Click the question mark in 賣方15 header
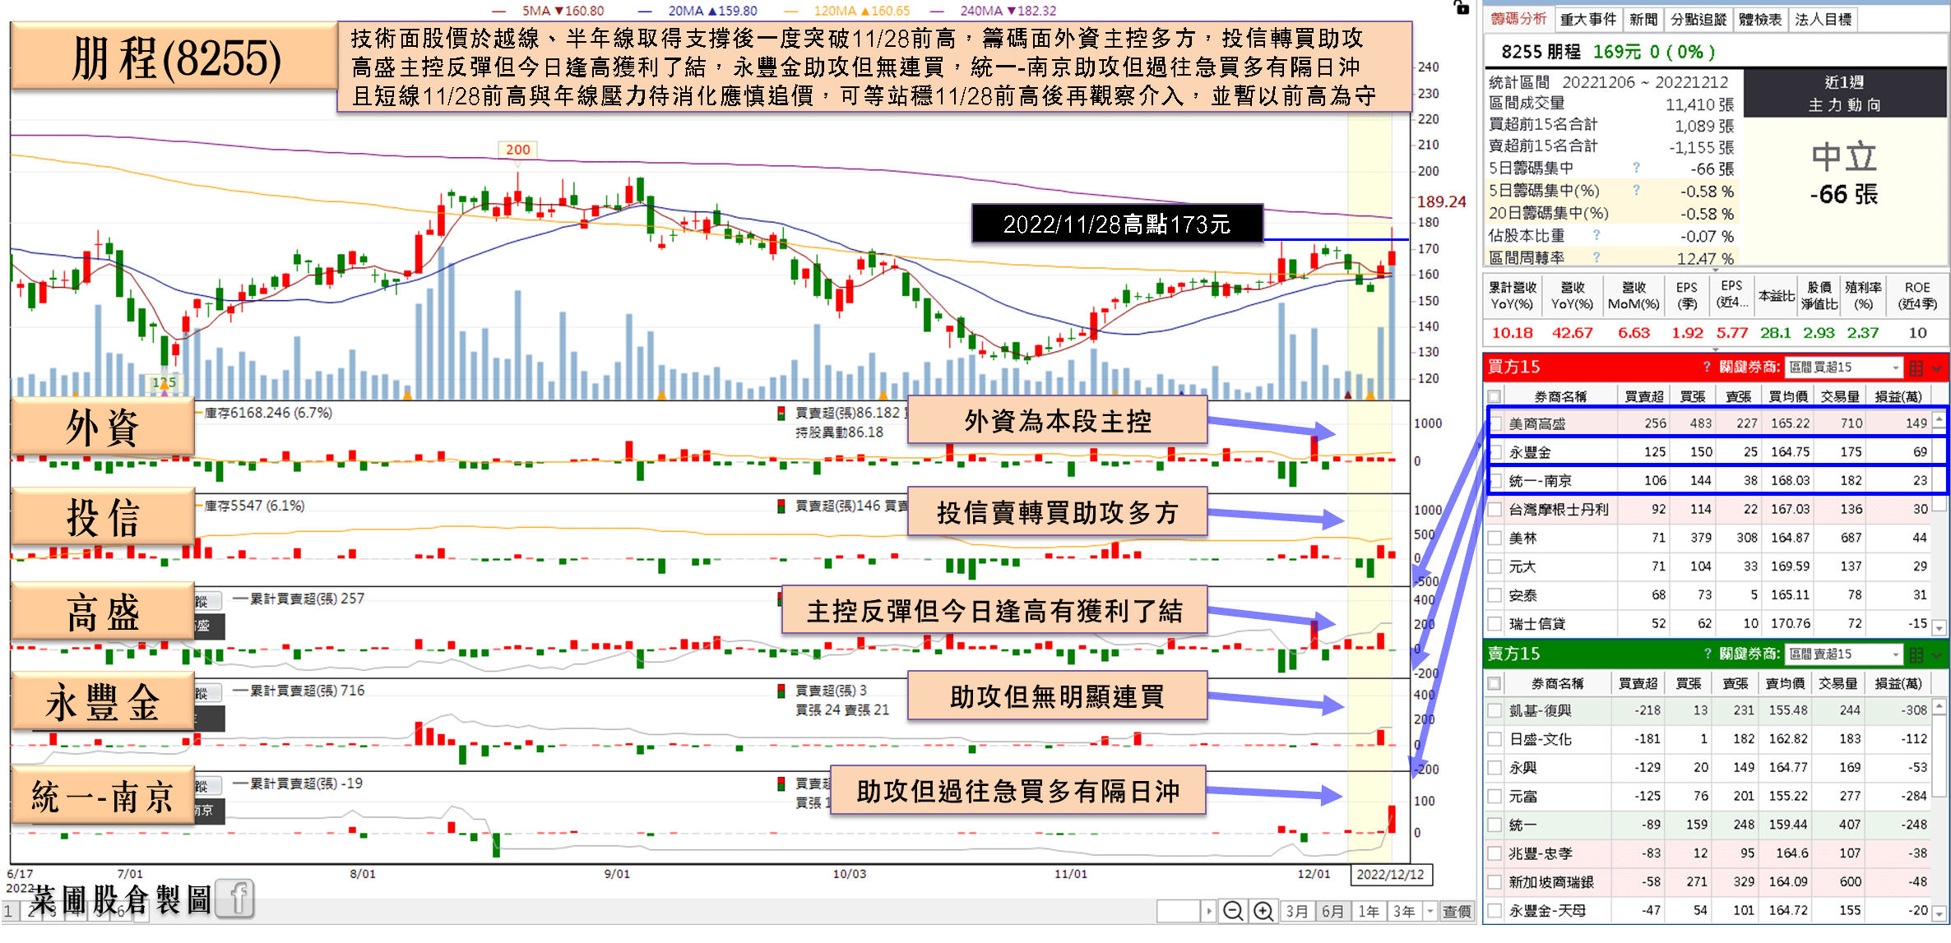 tap(1707, 654)
